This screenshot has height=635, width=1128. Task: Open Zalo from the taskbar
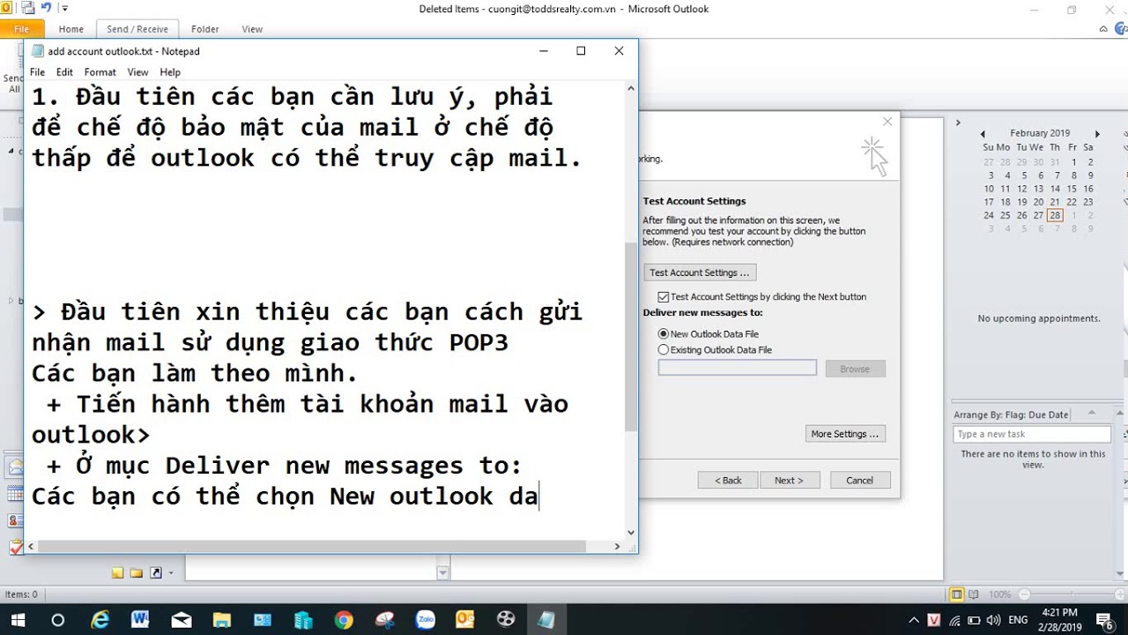pyautogui.click(x=425, y=619)
